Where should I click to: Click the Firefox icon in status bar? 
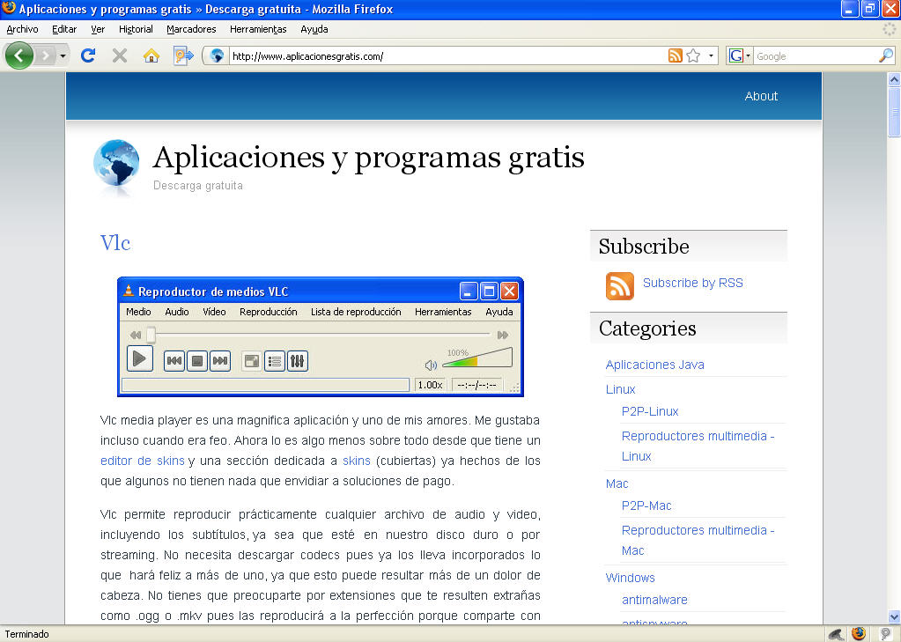(x=859, y=633)
